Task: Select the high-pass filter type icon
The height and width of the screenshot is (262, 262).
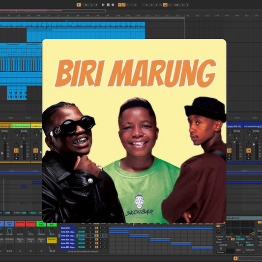Action: (223, 226)
